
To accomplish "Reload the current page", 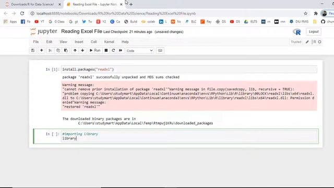I will 22,14.
